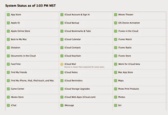
Task: Click the status square next to Maps
Action: 116,81
